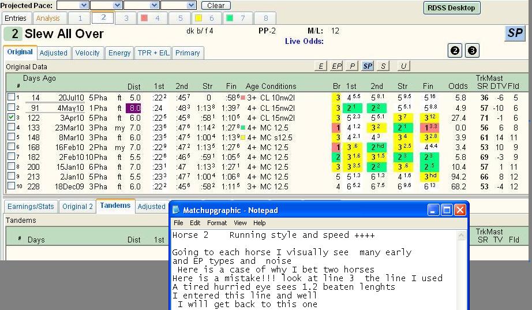Screen dimensions: 532x310
Task: Select horse tab 8
Action: 265,18
